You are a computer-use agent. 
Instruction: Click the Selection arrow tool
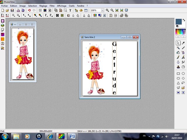pos(178,43)
